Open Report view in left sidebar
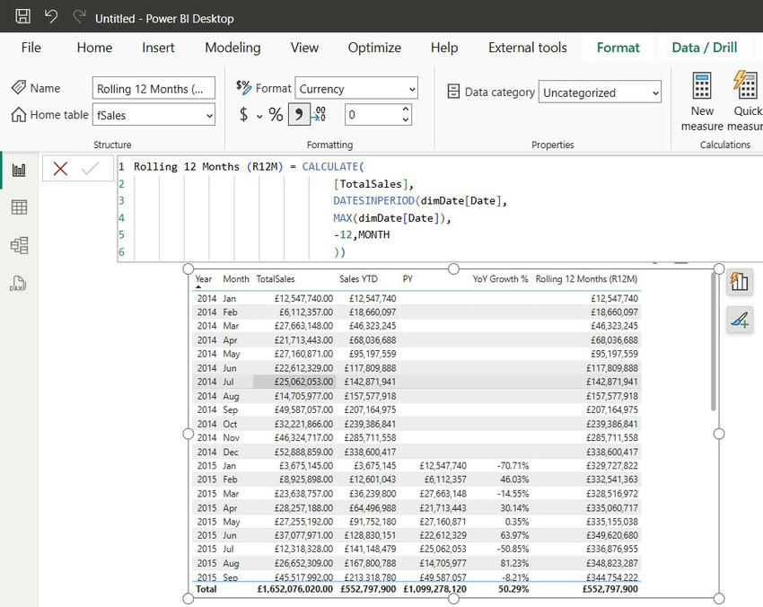763x607 pixels. [19, 170]
